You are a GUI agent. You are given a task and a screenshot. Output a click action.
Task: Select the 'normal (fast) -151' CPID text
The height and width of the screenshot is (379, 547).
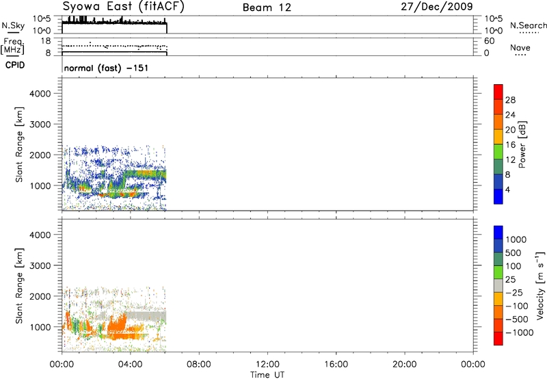[x=107, y=68]
